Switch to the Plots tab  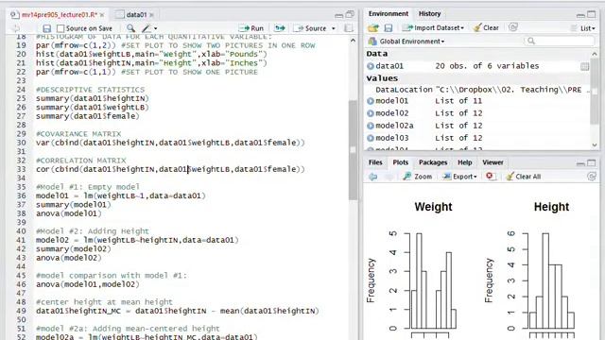[400, 162]
